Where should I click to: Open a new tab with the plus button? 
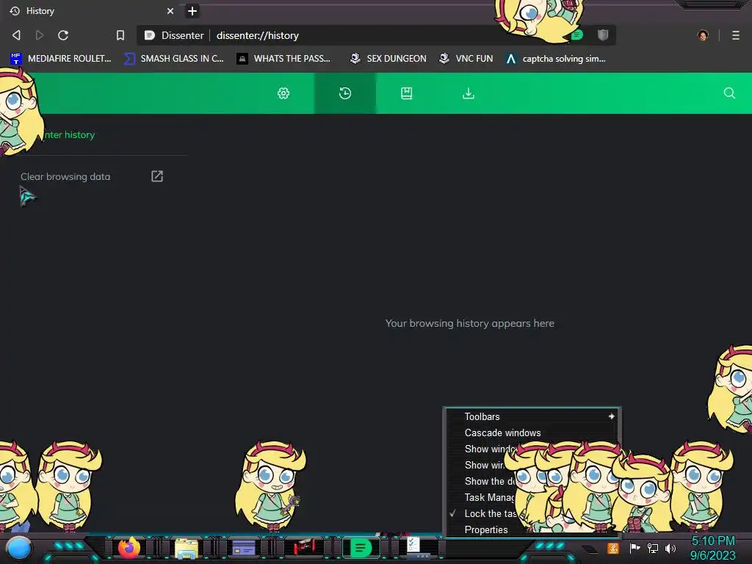(x=192, y=10)
